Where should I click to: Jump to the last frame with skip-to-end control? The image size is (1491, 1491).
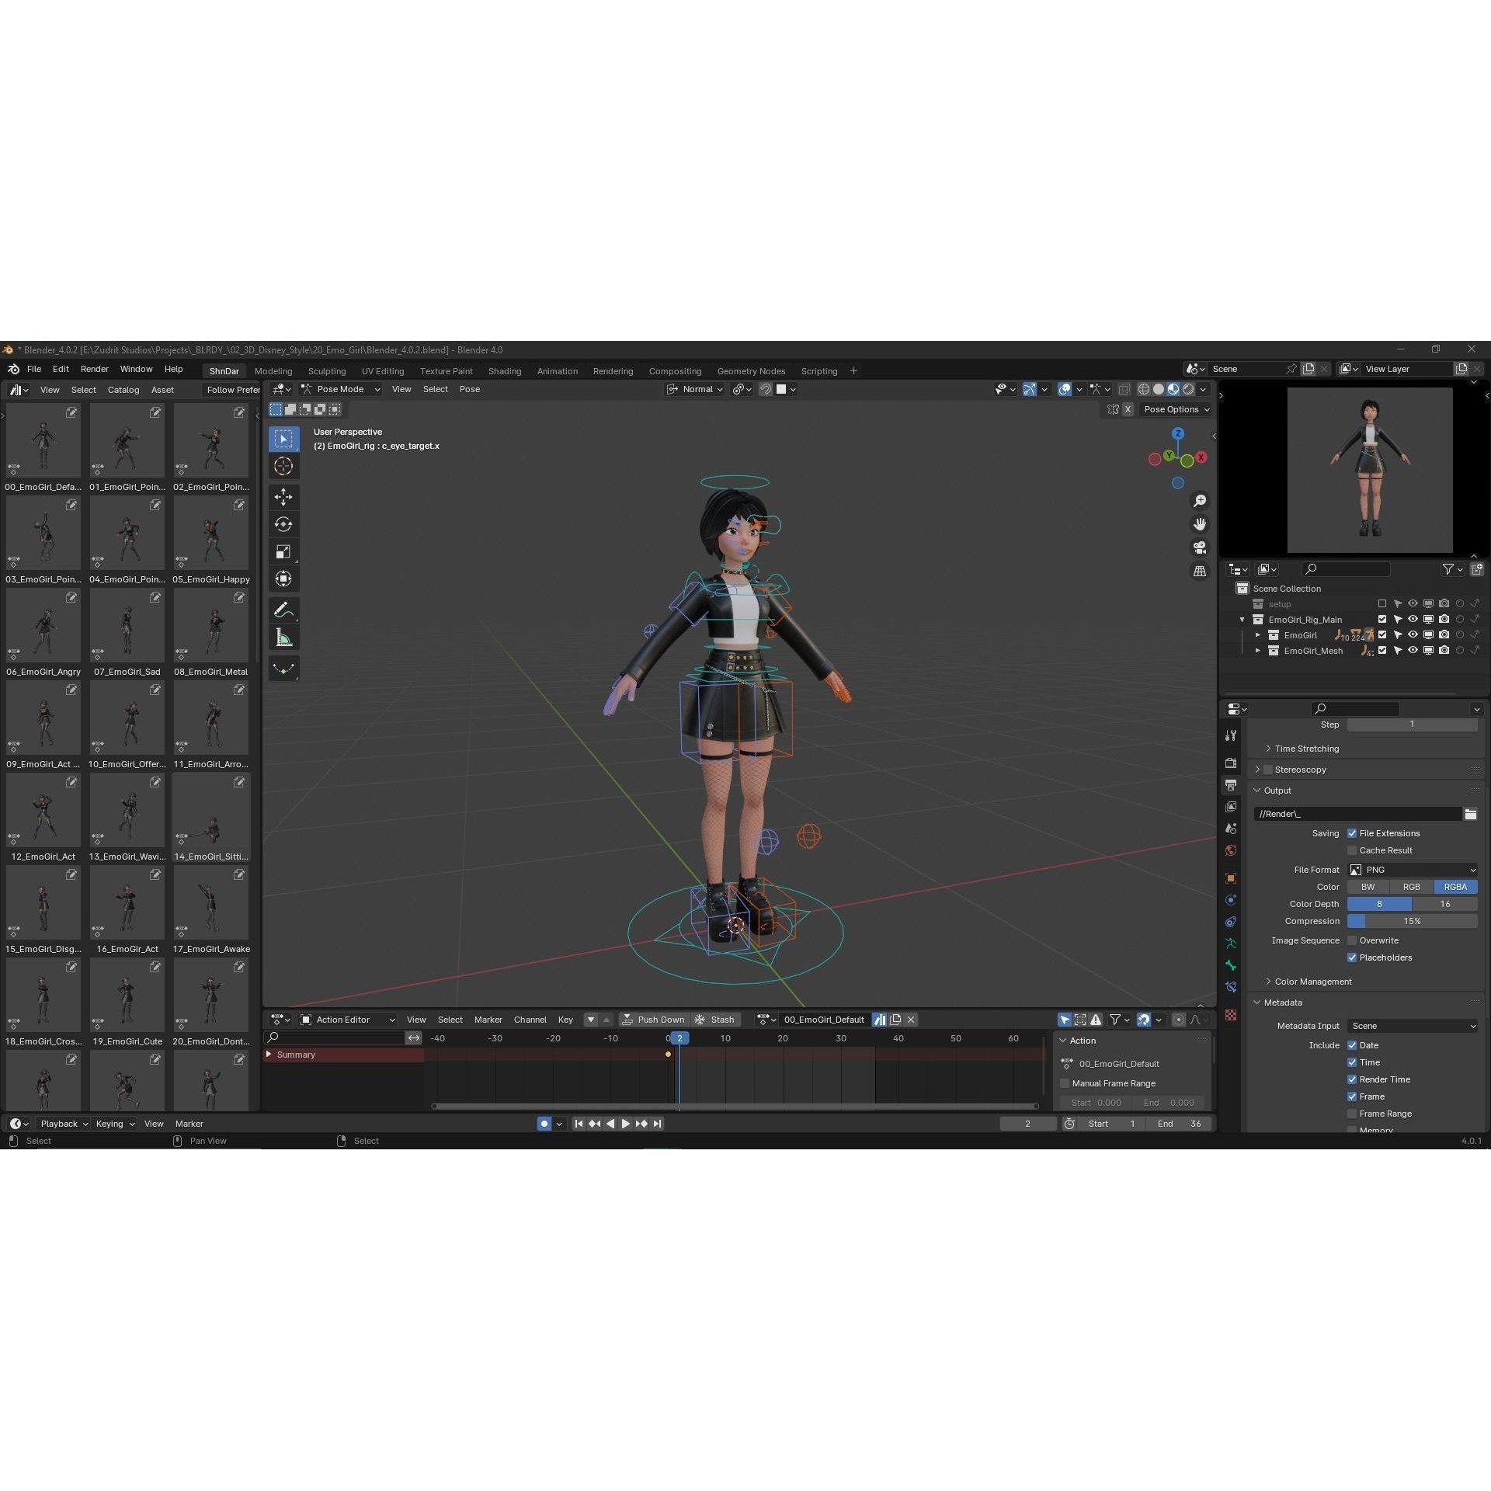tap(657, 1124)
